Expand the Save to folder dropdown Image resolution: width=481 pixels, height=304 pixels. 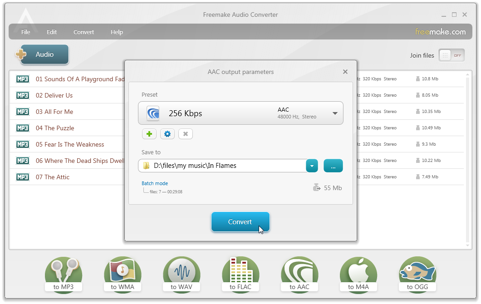(x=312, y=166)
